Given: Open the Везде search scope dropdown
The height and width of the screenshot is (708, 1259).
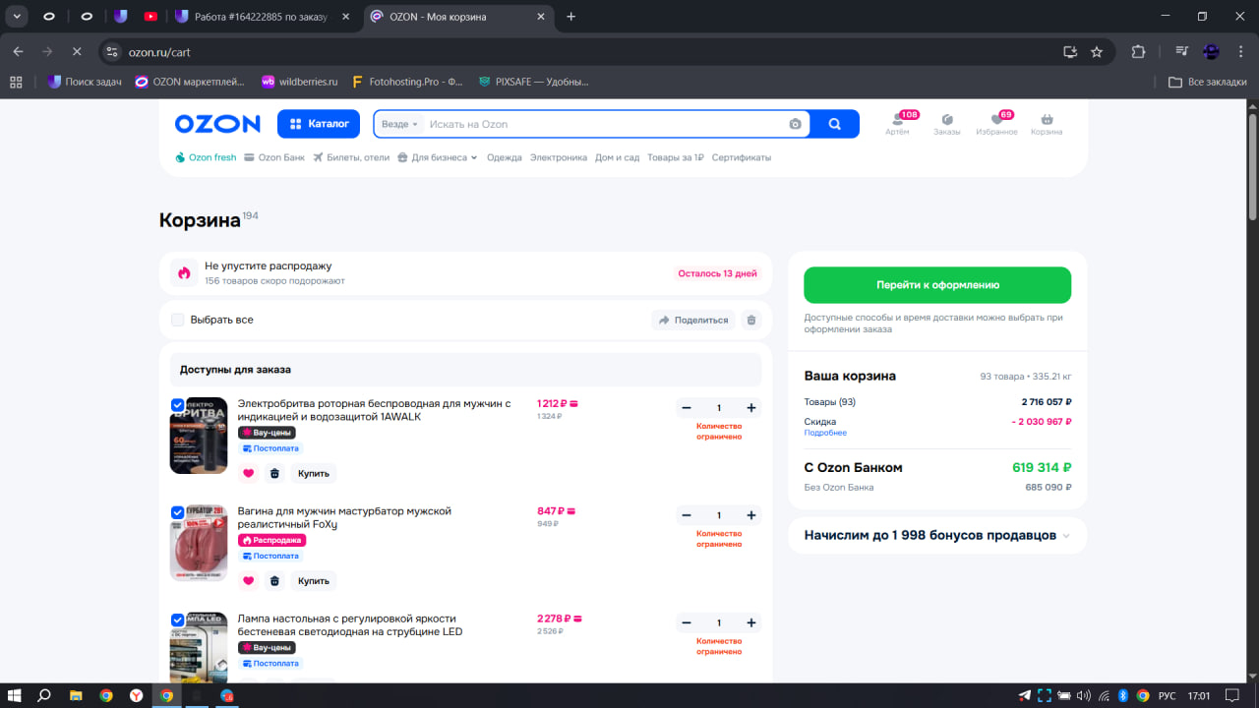Looking at the screenshot, I should click(x=399, y=124).
